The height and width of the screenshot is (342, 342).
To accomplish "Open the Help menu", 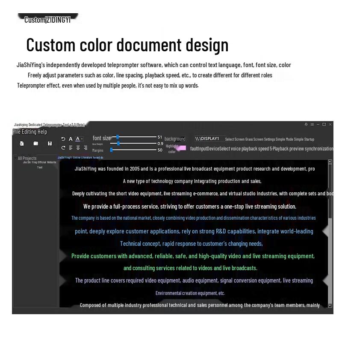I will click(x=42, y=132).
